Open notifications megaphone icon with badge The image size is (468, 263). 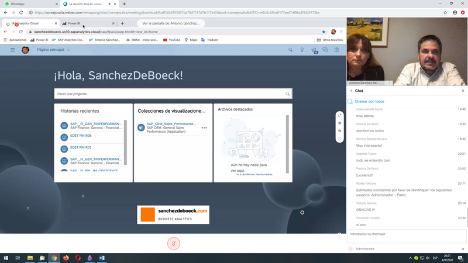point(314,50)
